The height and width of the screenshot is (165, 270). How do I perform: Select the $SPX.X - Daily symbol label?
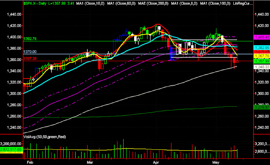pos(35,3)
